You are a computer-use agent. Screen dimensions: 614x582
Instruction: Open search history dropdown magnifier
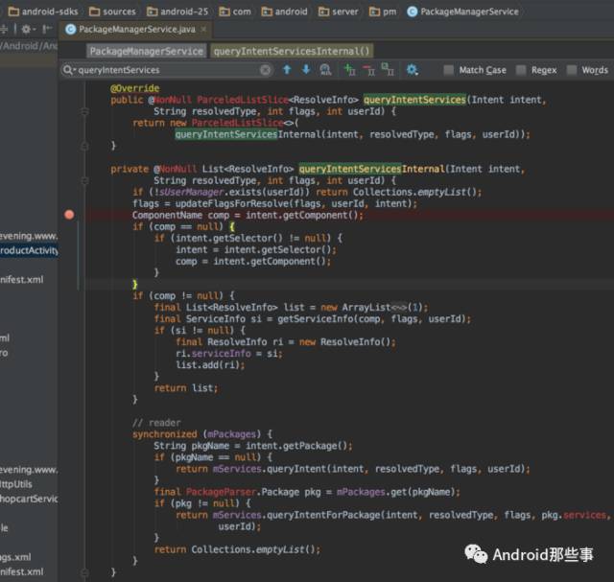tap(69, 70)
